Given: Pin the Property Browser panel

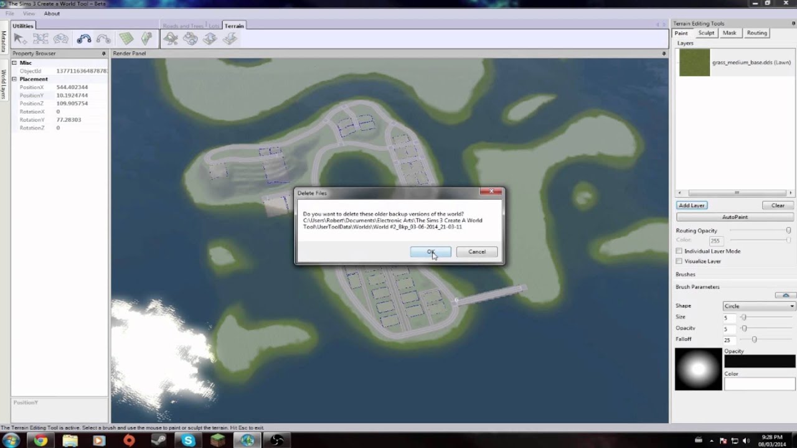Looking at the screenshot, I should 103,54.
